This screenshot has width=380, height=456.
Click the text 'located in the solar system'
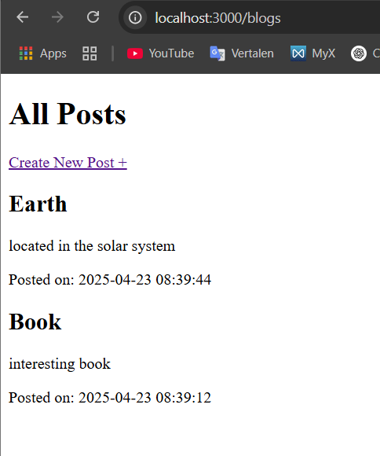click(x=92, y=246)
